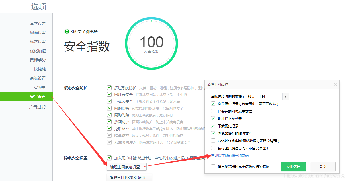Click the 100 安全指数 score circle
The image size is (348, 181).
[151, 43]
